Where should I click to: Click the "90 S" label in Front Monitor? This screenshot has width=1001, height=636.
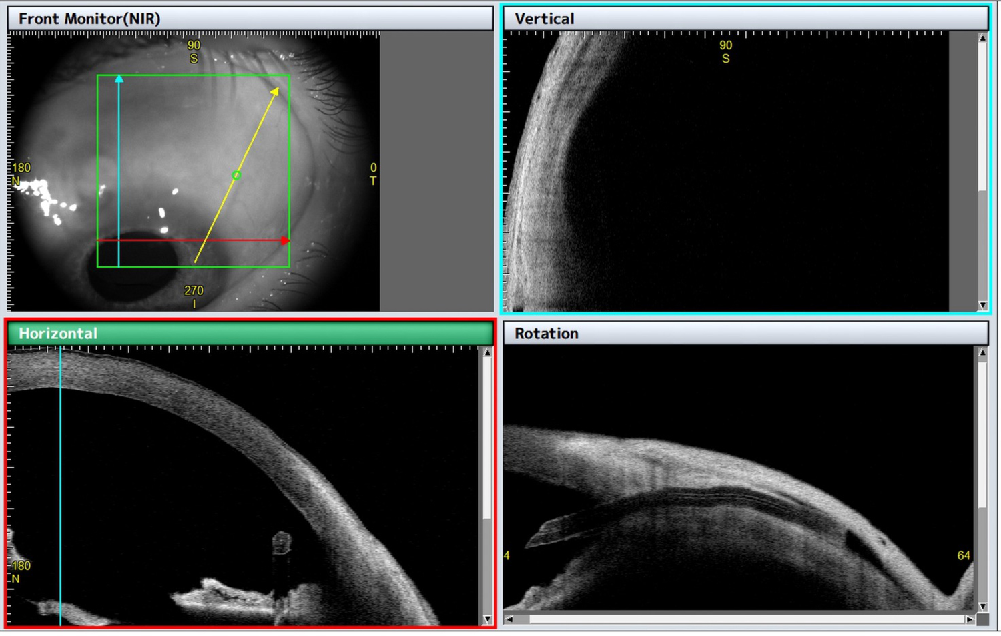pos(194,51)
